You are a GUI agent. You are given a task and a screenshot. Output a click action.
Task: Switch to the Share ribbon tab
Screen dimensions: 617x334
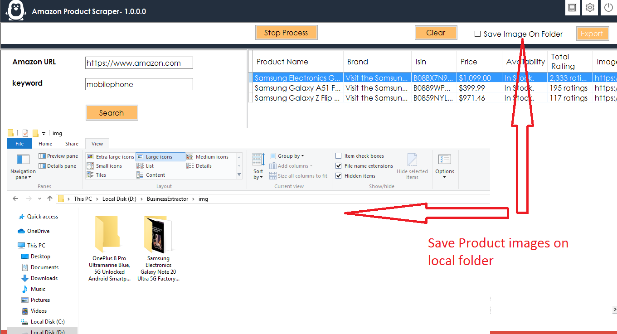[72, 144]
